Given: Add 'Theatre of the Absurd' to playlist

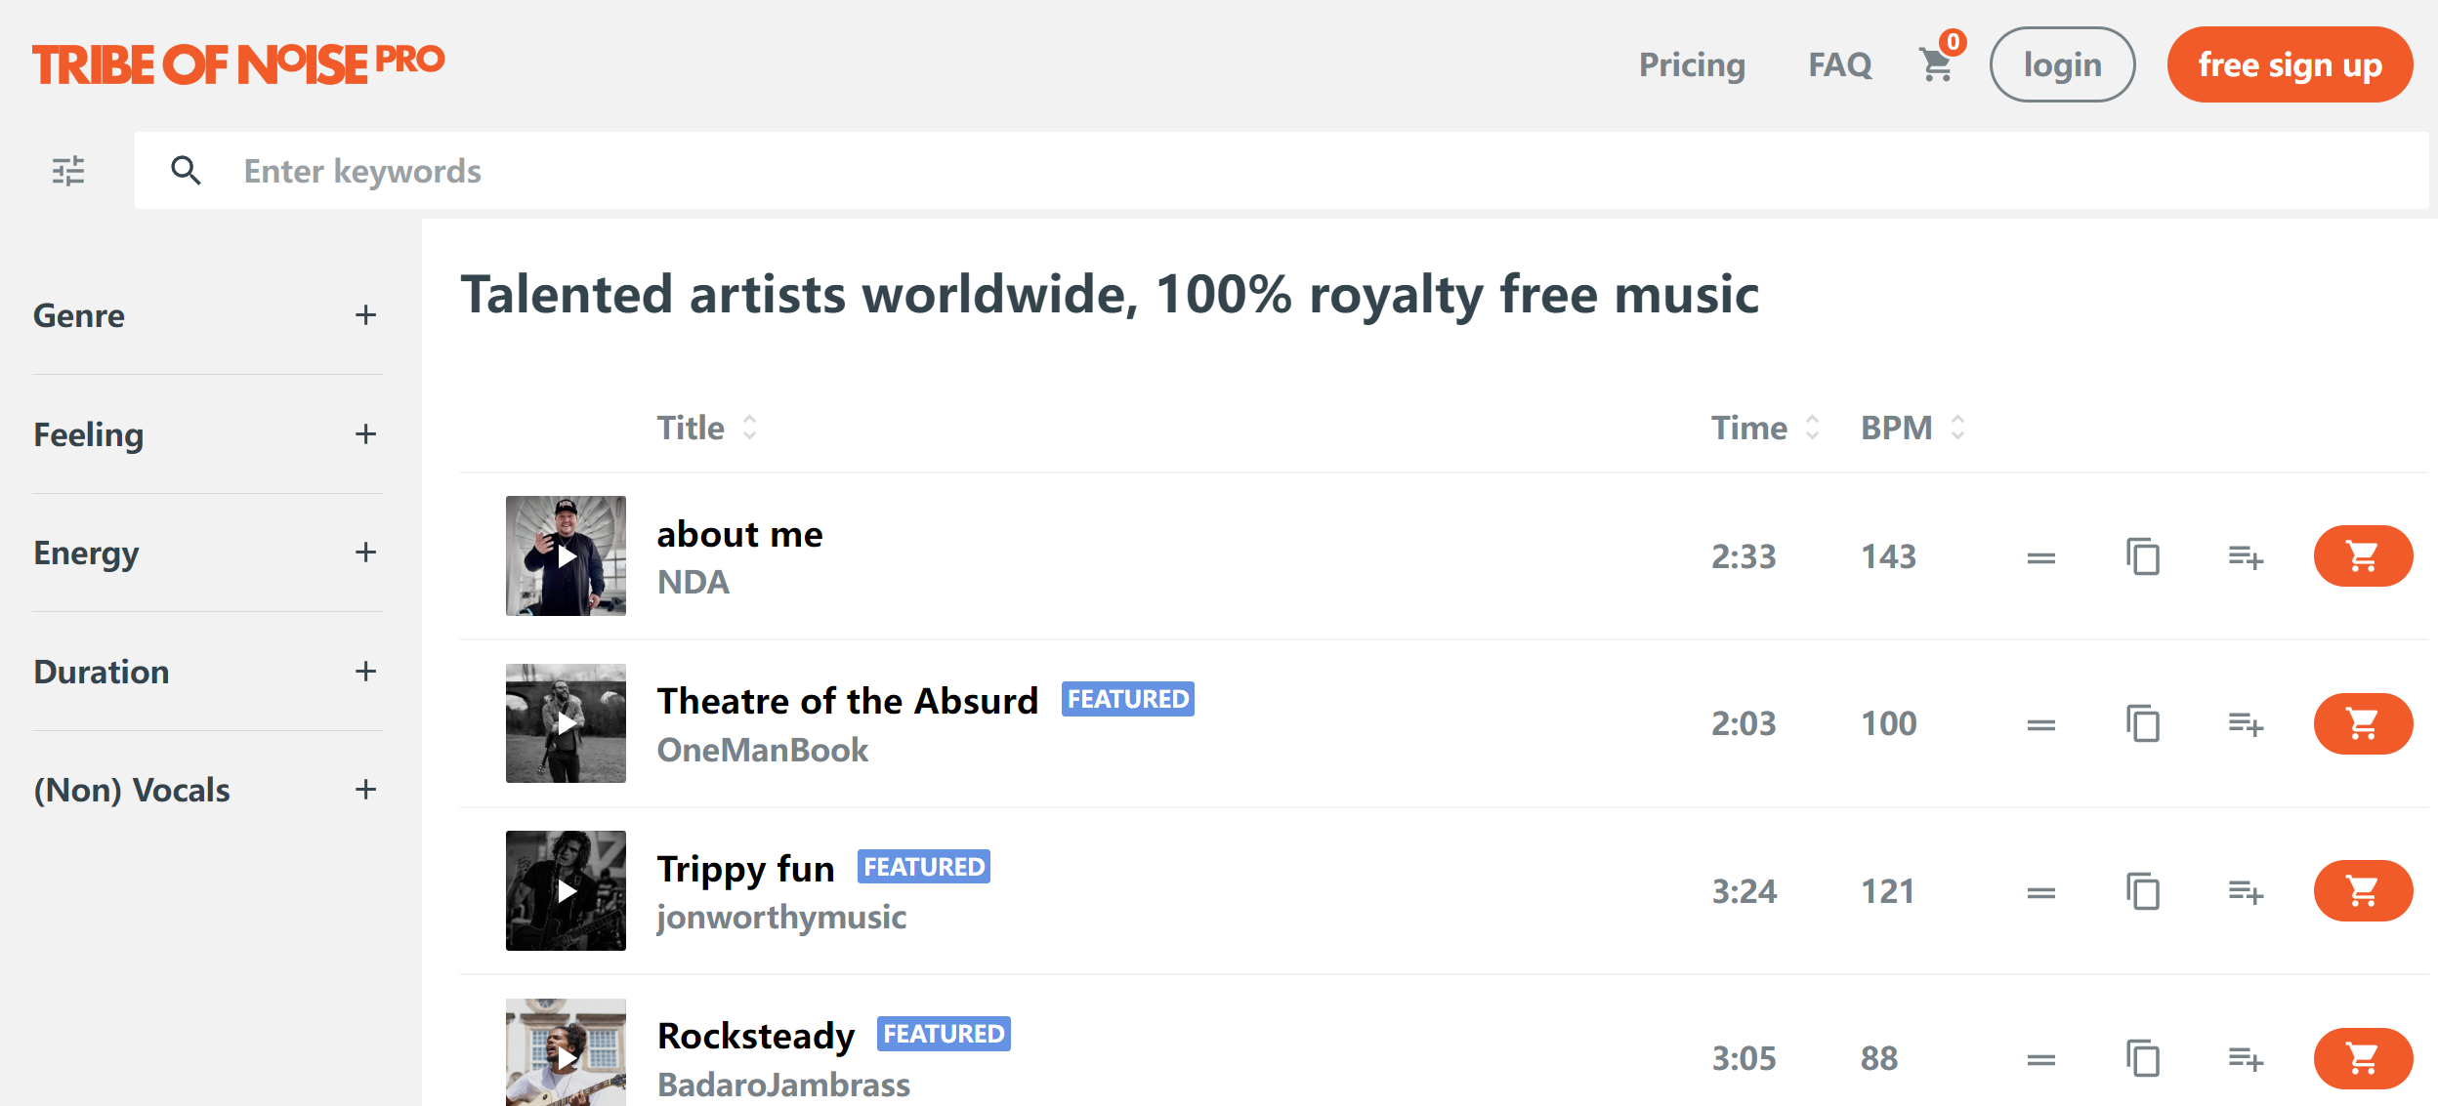Looking at the screenshot, I should click(x=2246, y=724).
